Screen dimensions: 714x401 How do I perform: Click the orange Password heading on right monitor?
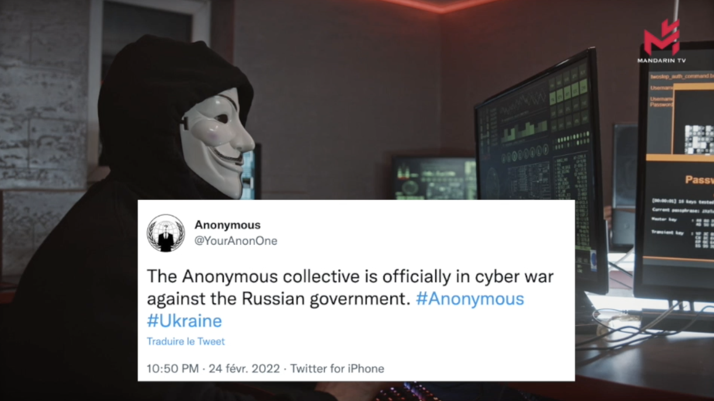(x=699, y=179)
